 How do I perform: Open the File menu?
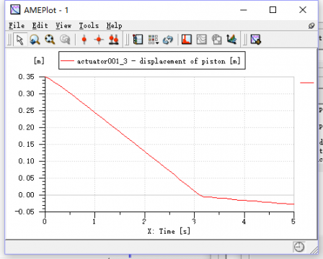pos(17,26)
